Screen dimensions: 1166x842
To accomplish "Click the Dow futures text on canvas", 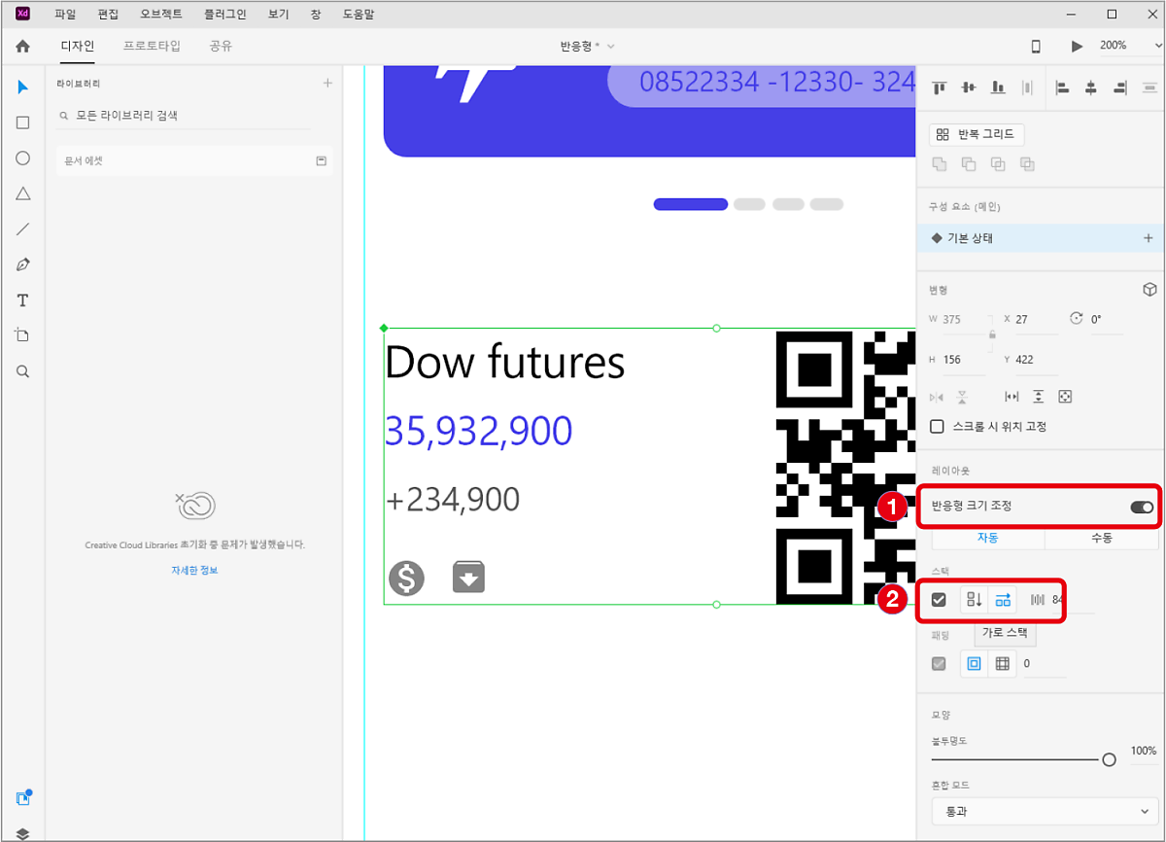I will click(x=505, y=362).
